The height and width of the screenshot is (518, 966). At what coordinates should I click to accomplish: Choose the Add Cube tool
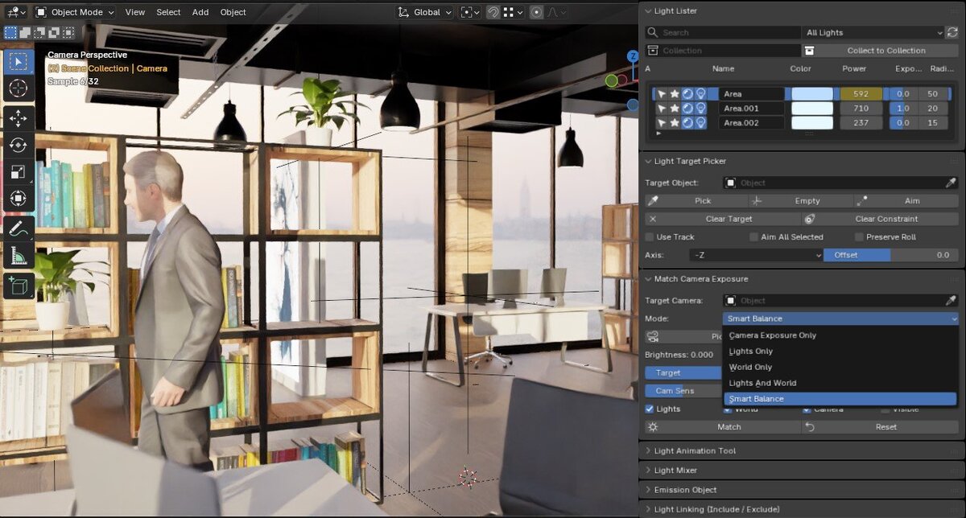click(x=18, y=286)
